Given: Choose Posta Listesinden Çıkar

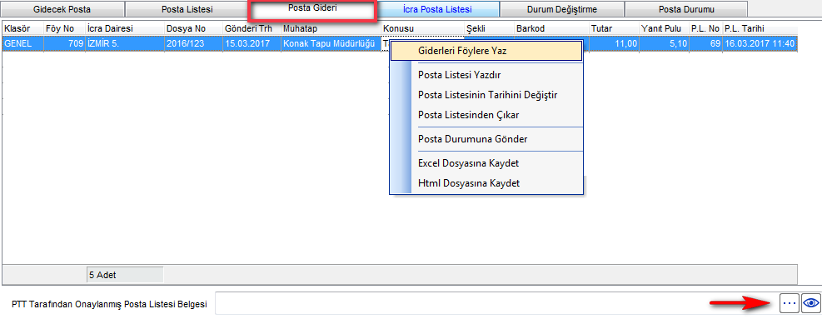Looking at the screenshot, I should click(487, 115).
